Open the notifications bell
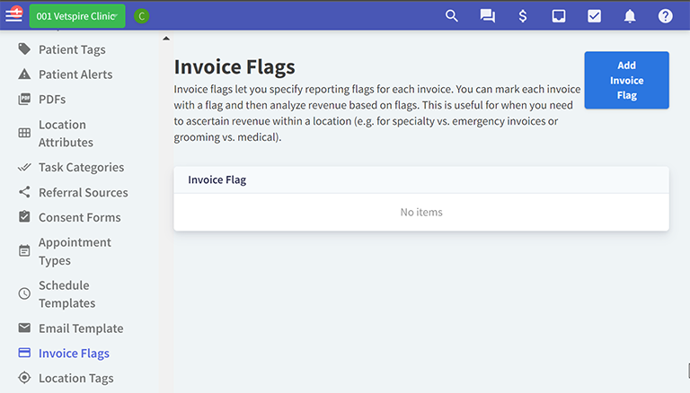The height and width of the screenshot is (393, 690). point(630,15)
